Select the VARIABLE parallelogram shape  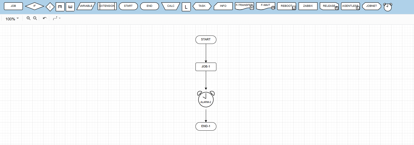(86, 6)
